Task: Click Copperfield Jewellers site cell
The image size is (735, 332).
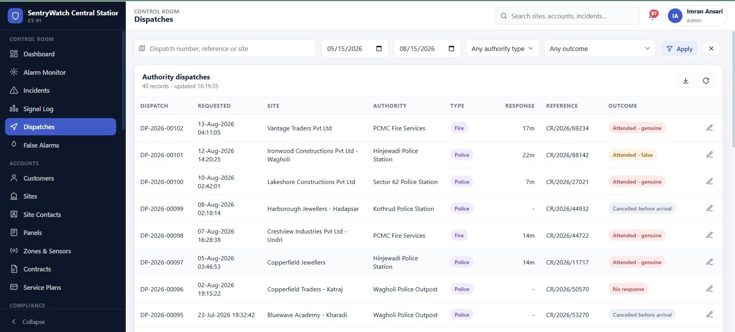Action: [x=296, y=262]
